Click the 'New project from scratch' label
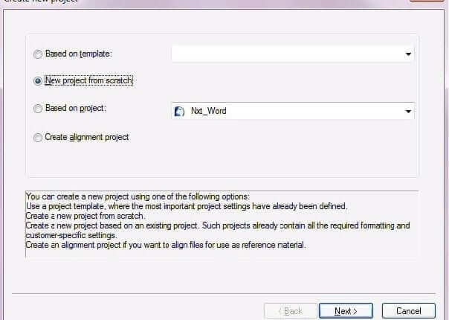 [x=88, y=80]
